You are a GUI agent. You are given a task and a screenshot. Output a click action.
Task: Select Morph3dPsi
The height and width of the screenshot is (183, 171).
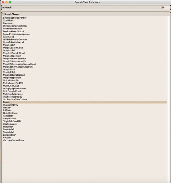click(9, 72)
